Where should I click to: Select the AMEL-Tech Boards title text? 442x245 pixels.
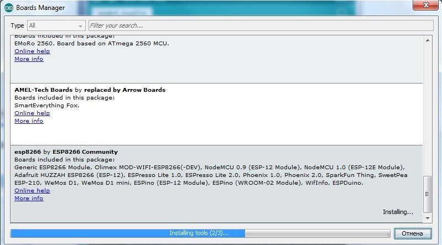pos(43,90)
